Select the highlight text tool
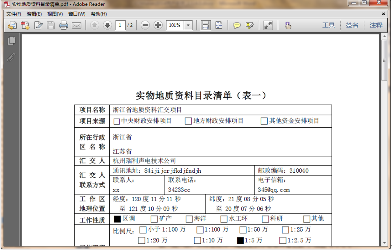Viewport: 392px width, 250px height. coord(250,25)
